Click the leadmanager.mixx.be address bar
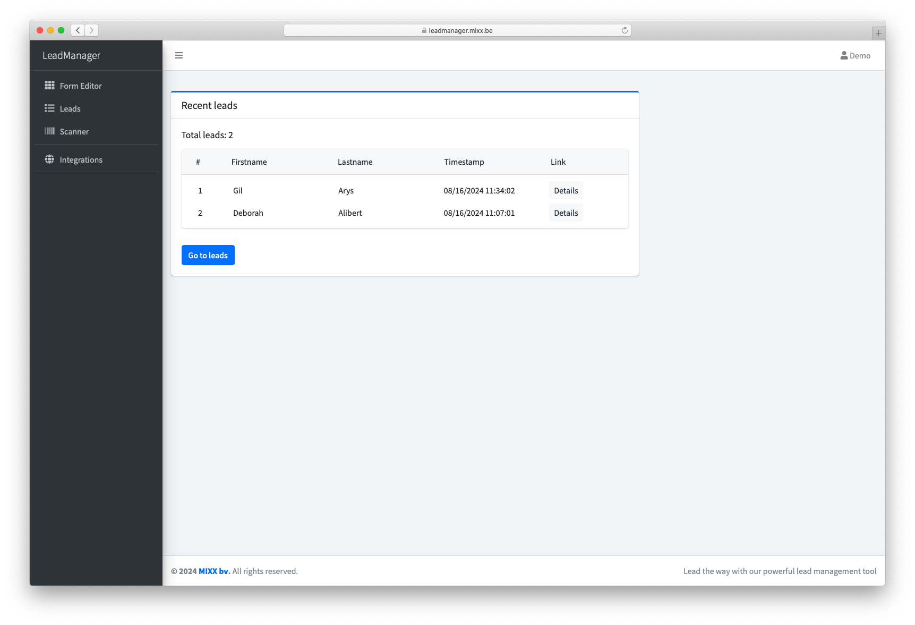 (457, 30)
